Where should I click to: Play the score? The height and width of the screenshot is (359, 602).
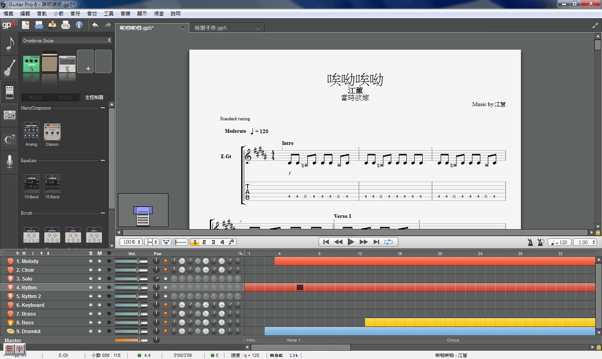351,242
